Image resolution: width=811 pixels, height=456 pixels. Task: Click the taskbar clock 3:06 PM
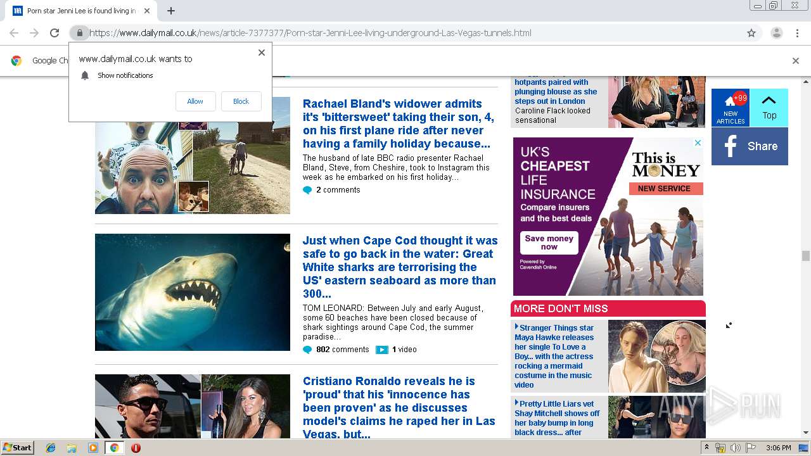pos(778,448)
